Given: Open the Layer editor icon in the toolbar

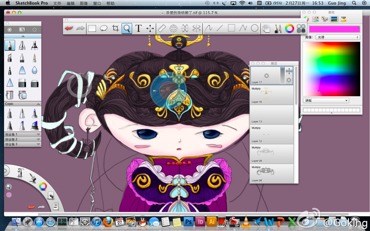Looking at the screenshot, I should 266,28.
